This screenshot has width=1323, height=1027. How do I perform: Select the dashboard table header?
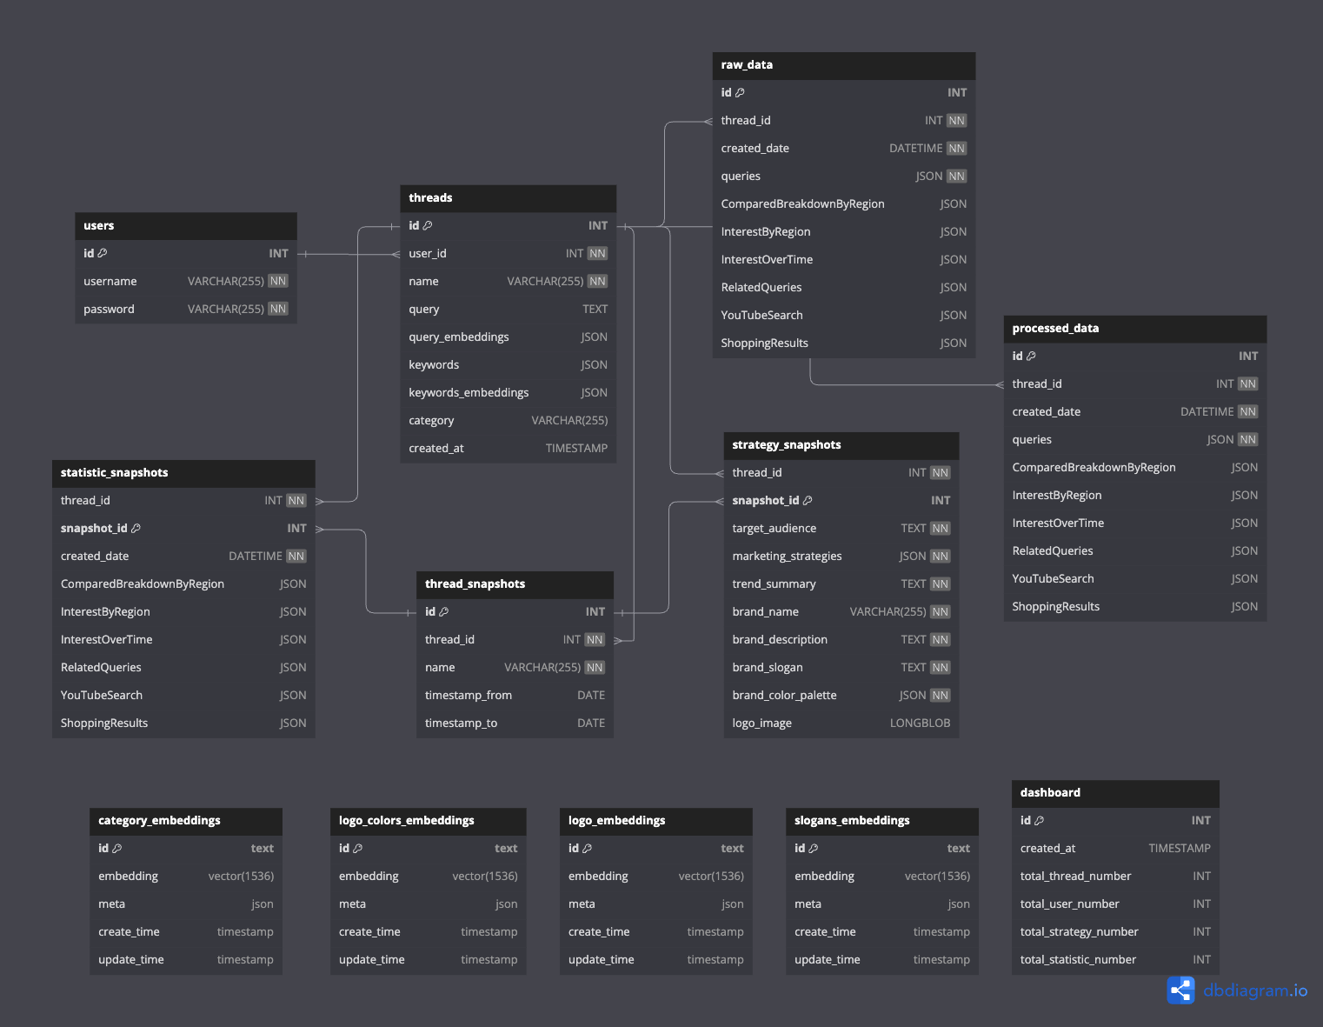tap(1116, 793)
